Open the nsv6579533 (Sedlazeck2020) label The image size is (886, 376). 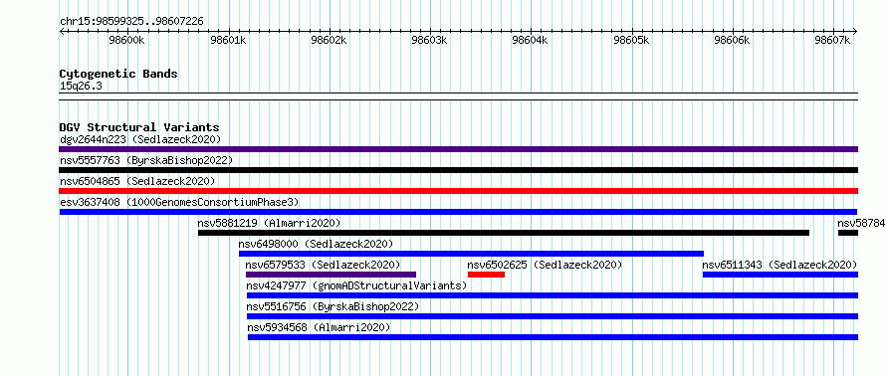tap(323, 265)
